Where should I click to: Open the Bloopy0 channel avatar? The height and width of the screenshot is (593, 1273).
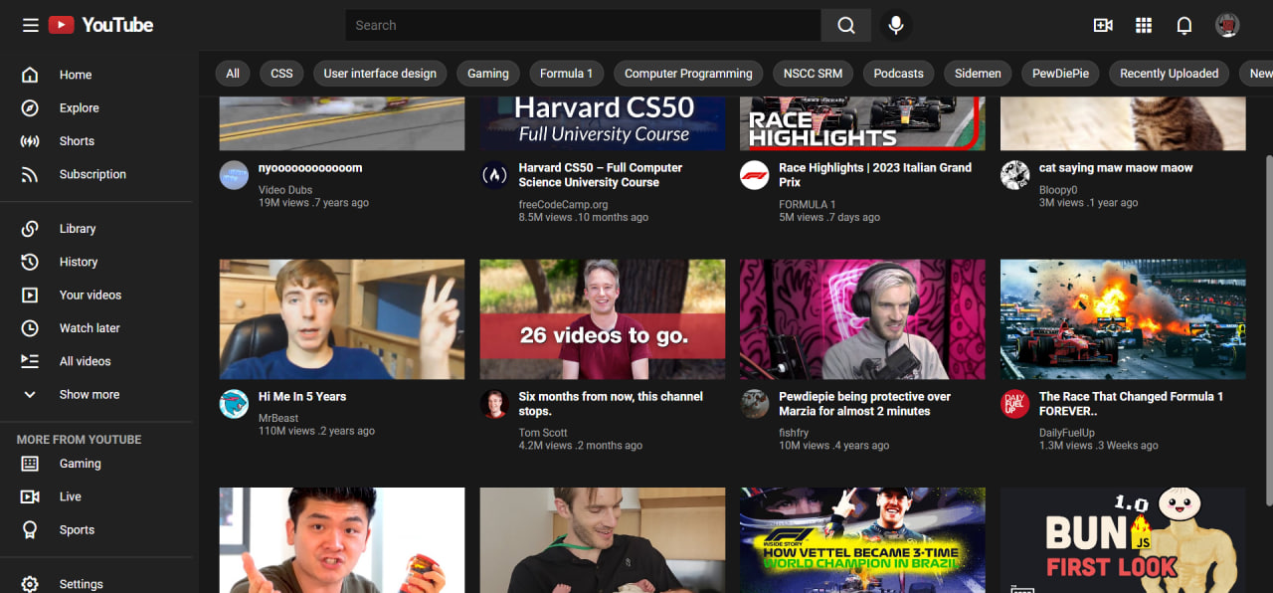pos(1015,175)
